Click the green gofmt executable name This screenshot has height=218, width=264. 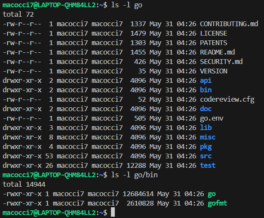(218, 203)
